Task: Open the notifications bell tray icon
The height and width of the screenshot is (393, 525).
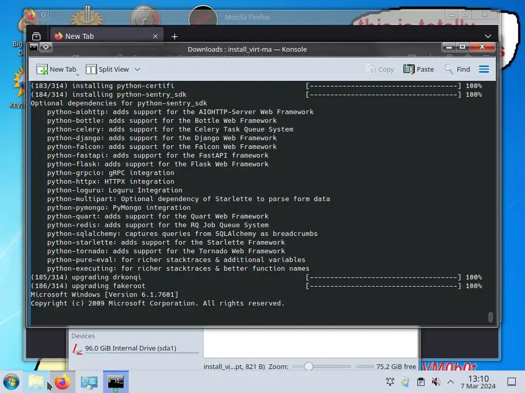Action: click(x=390, y=382)
